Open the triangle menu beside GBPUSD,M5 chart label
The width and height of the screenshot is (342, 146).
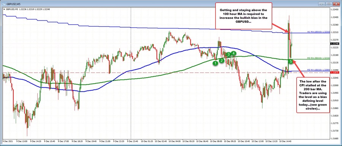(x=4, y=9)
